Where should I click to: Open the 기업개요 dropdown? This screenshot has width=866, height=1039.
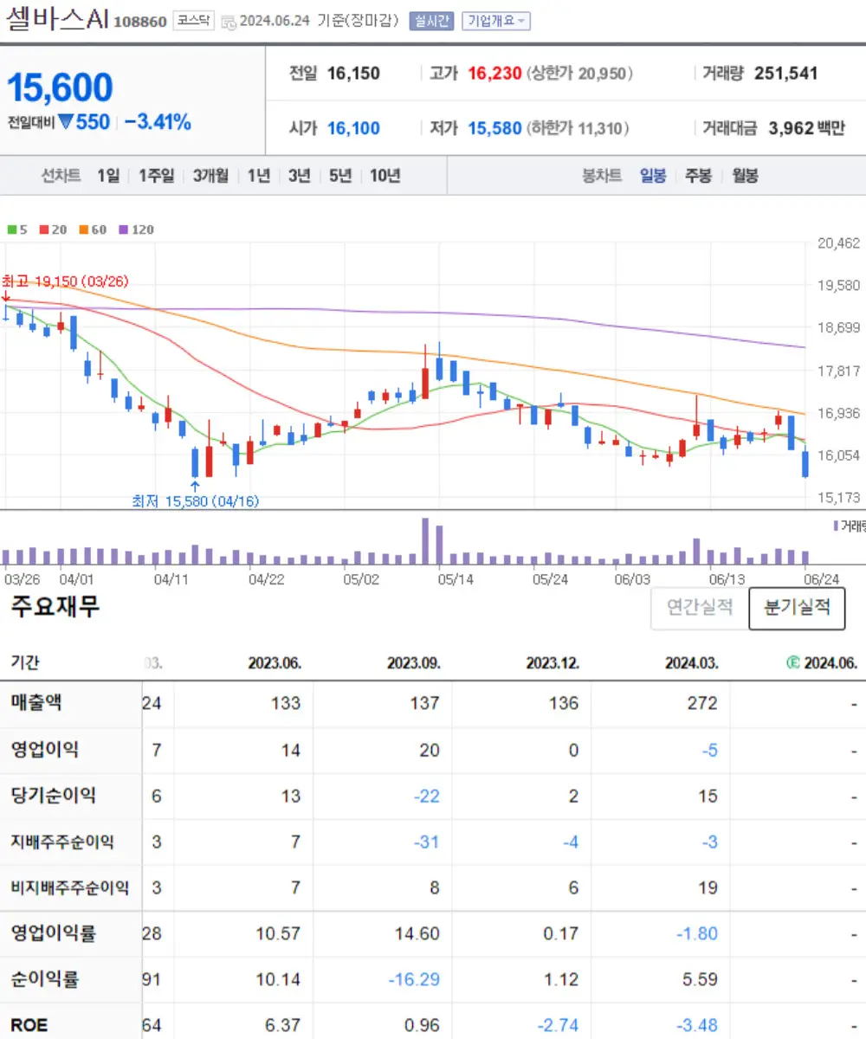(x=496, y=22)
